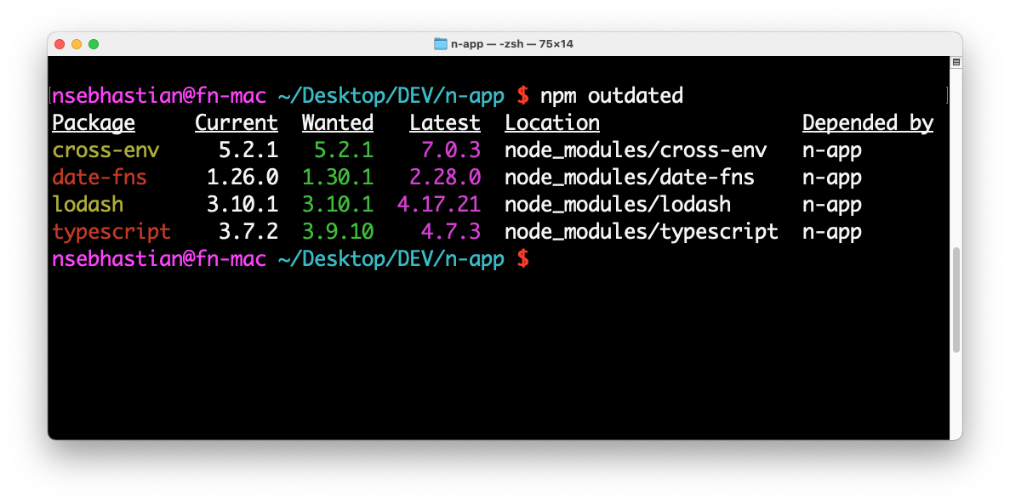1010x503 pixels.
Task: Click typescript current version 3.7.2
Action: pyautogui.click(x=248, y=232)
